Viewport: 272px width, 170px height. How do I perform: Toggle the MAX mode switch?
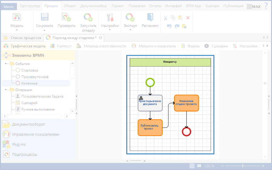[x=254, y=7]
